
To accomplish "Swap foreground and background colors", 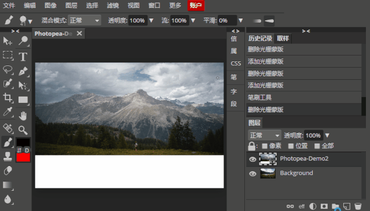I will [x=19, y=150].
